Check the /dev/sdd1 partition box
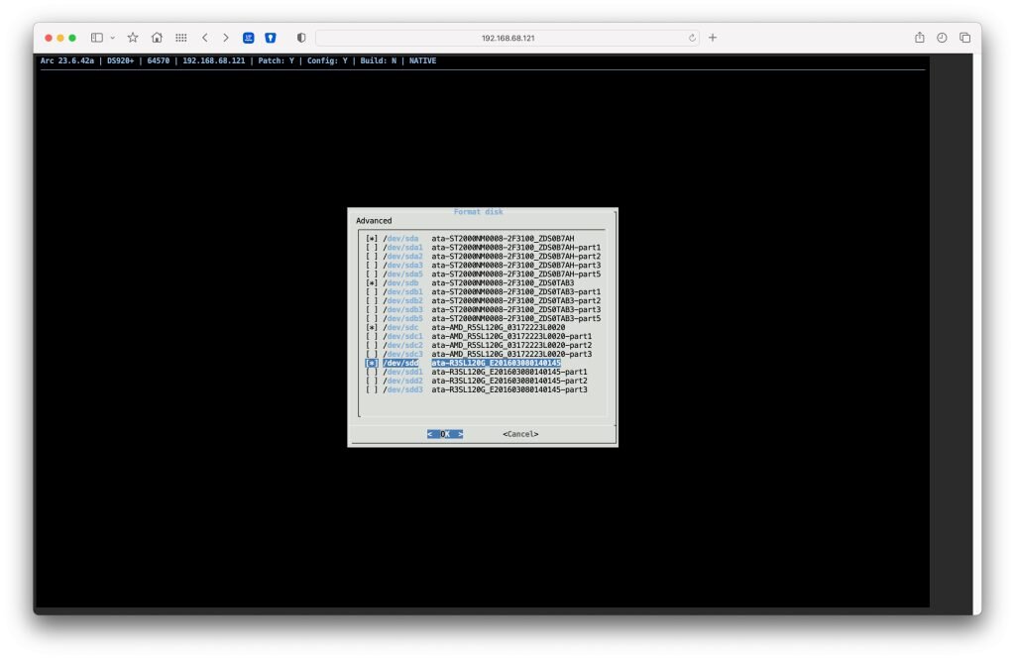This screenshot has width=1015, height=659. (372, 372)
